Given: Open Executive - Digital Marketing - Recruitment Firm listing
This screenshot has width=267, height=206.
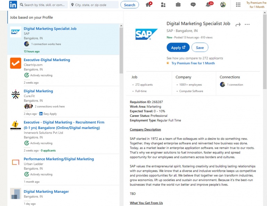Looking at the screenshot, I should [64, 125].
